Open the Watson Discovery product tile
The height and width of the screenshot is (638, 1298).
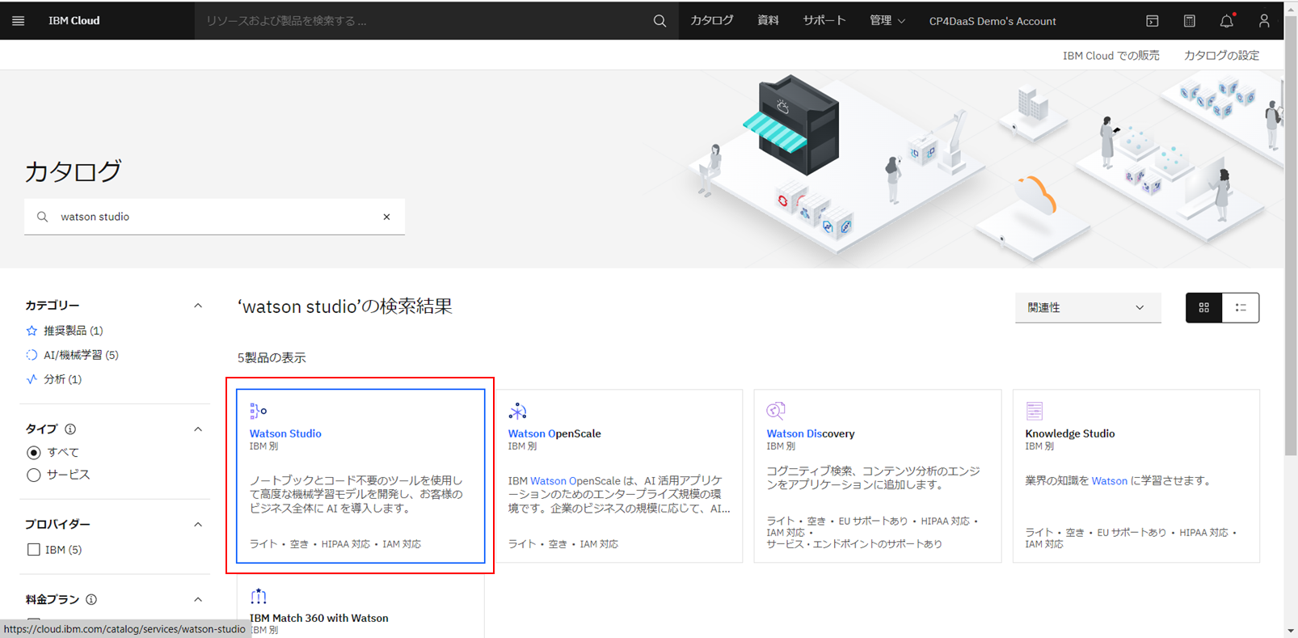(x=878, y=476)
